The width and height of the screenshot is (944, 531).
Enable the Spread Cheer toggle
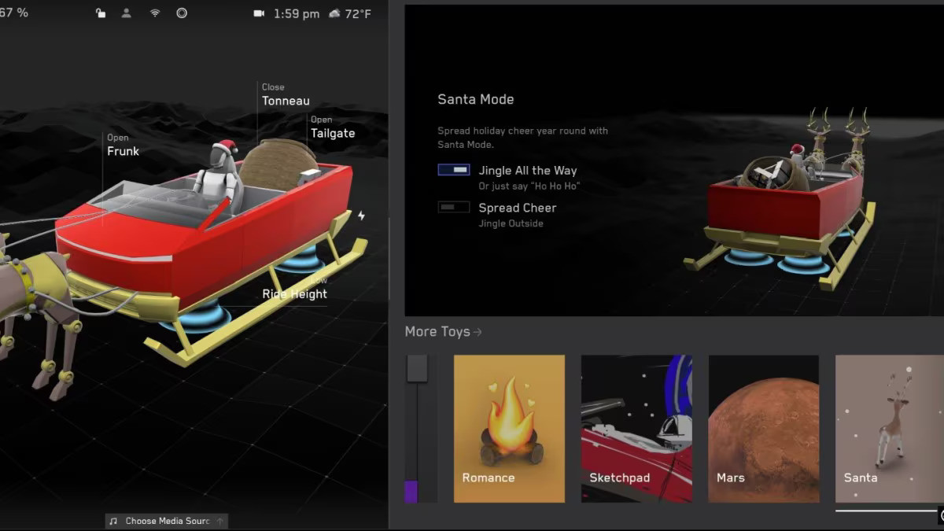click(454, 207)
